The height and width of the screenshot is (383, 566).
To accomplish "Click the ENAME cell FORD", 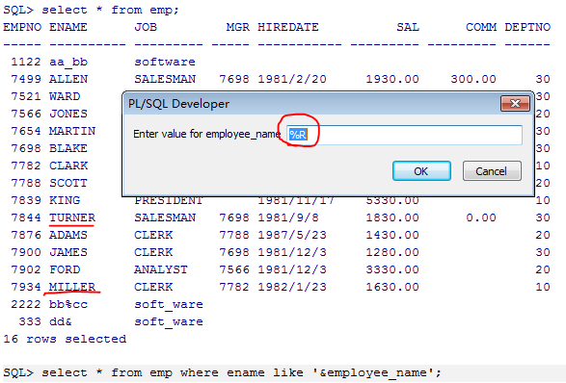I will point(65,269).
